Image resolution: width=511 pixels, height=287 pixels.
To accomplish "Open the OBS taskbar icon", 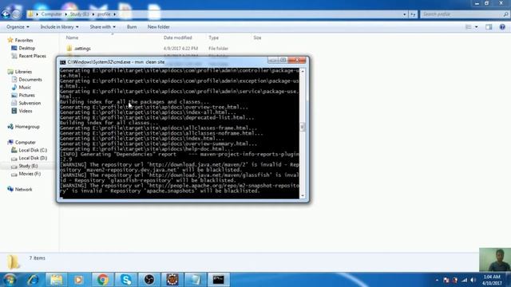I will 149,280.
